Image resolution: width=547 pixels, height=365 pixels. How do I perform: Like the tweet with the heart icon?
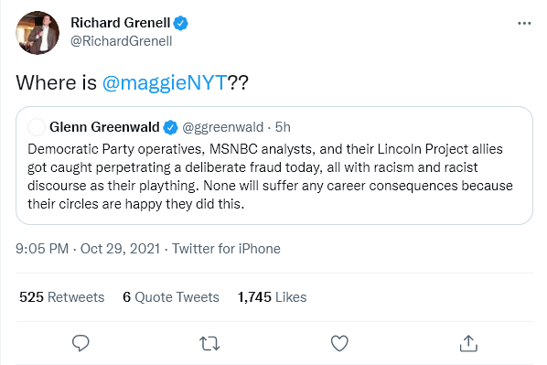(x=339, y=343)
